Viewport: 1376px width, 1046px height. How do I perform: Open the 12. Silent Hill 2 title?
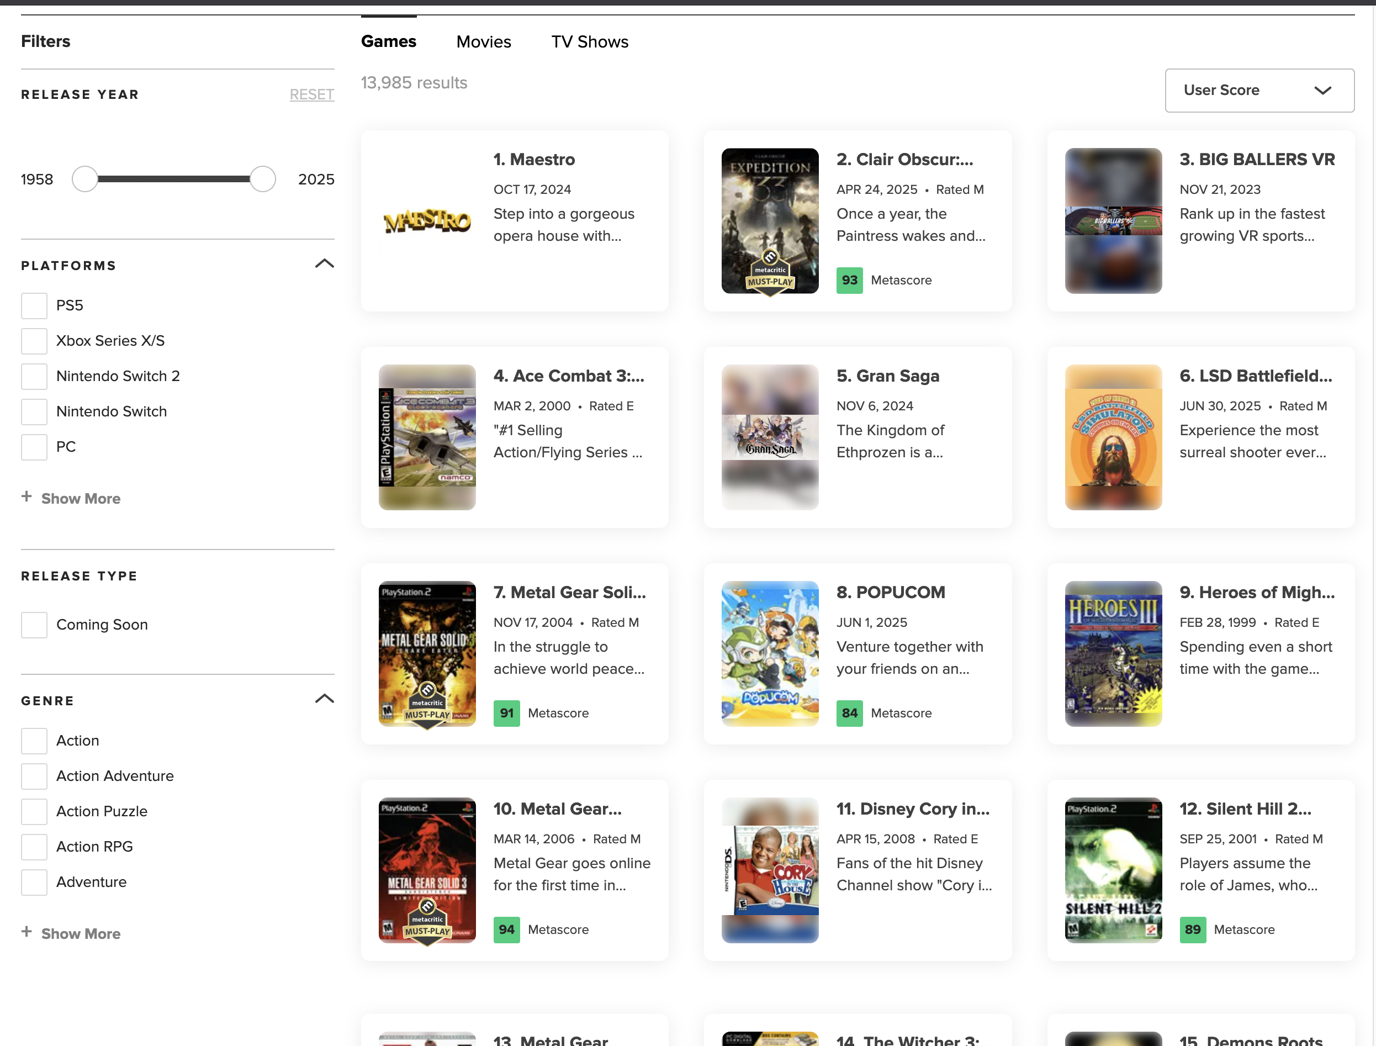[x=1245, y=810]
